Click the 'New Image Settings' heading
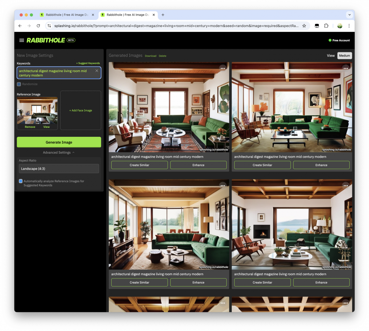 (35, 55)
